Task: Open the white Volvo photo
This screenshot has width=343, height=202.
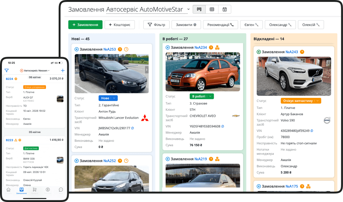Action: click(x=294, y=76)
